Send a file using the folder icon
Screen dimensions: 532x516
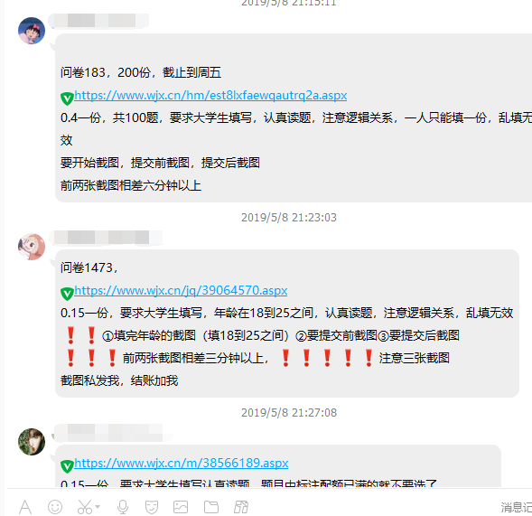click(x=211, y=507)
